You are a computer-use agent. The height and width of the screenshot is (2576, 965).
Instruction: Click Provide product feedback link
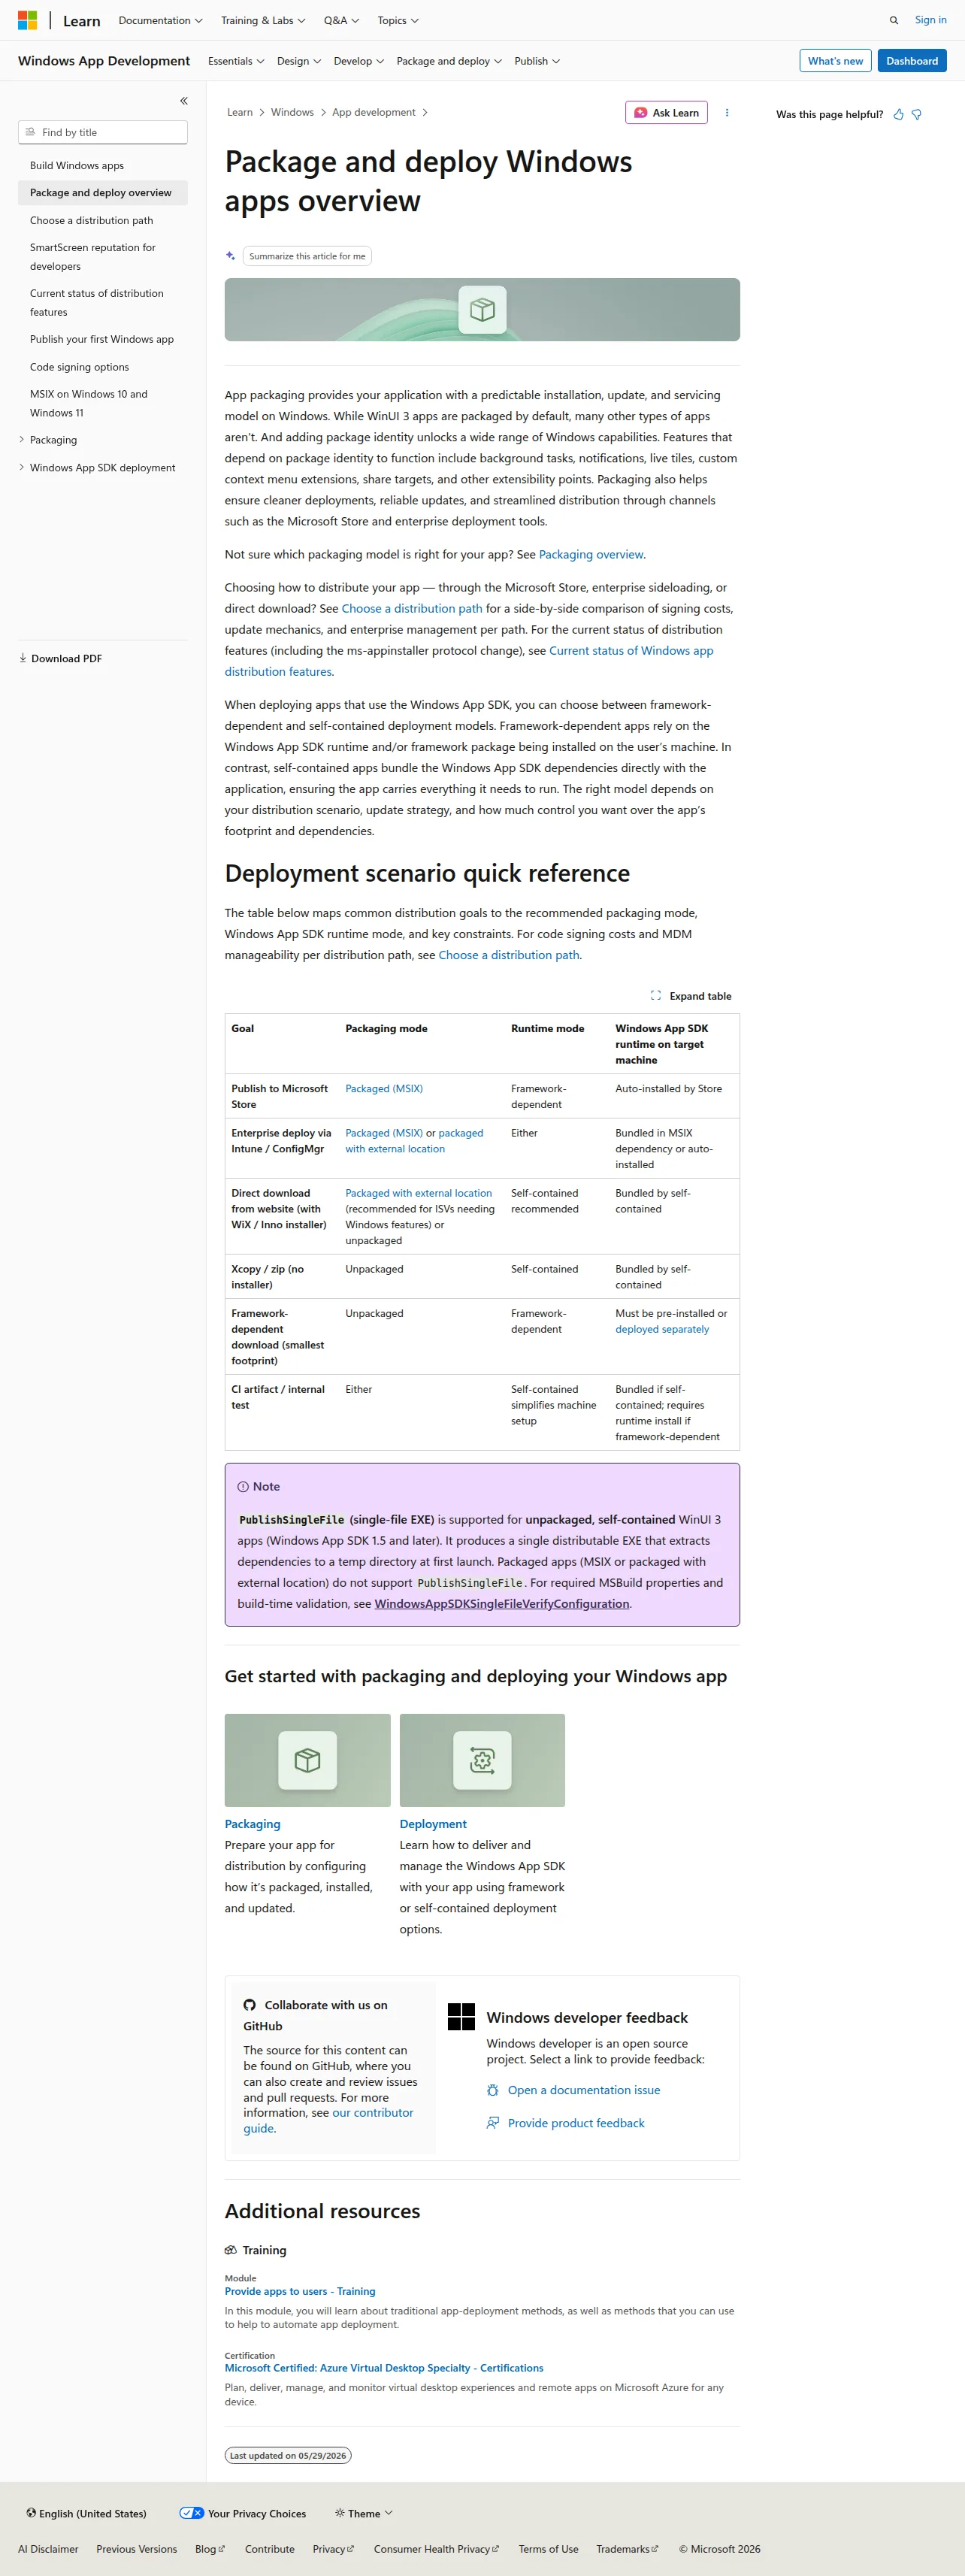pyautogui.click(x=576, y=2123)
